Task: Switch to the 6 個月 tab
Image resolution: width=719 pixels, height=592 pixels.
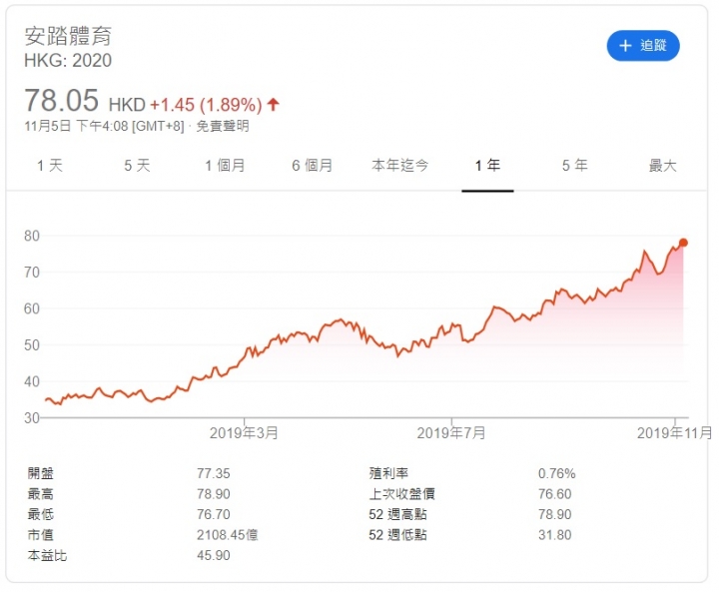Action: click(x=313, y=165)
